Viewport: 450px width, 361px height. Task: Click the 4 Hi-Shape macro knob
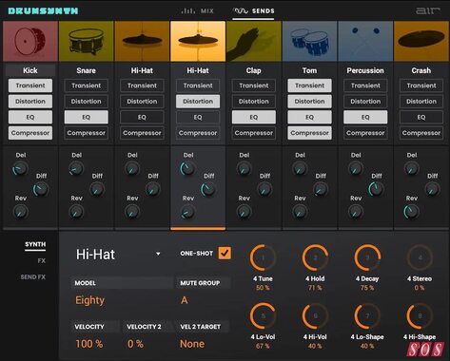click(x=420, y=316)
